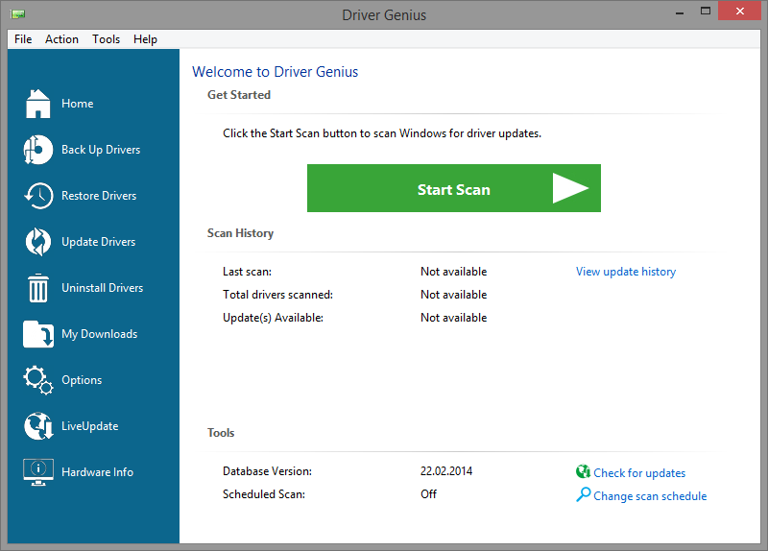Click the LiveUpdate globe icon
The width and height of the screenshot is (768, 551).
click(38, 426)
